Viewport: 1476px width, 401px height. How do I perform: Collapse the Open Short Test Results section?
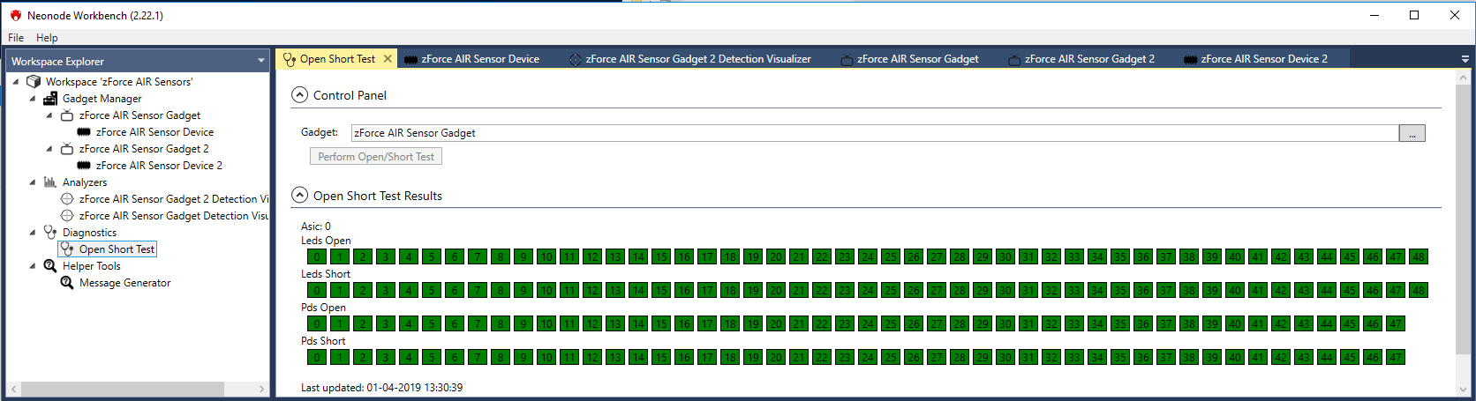[x=300, y=196]
